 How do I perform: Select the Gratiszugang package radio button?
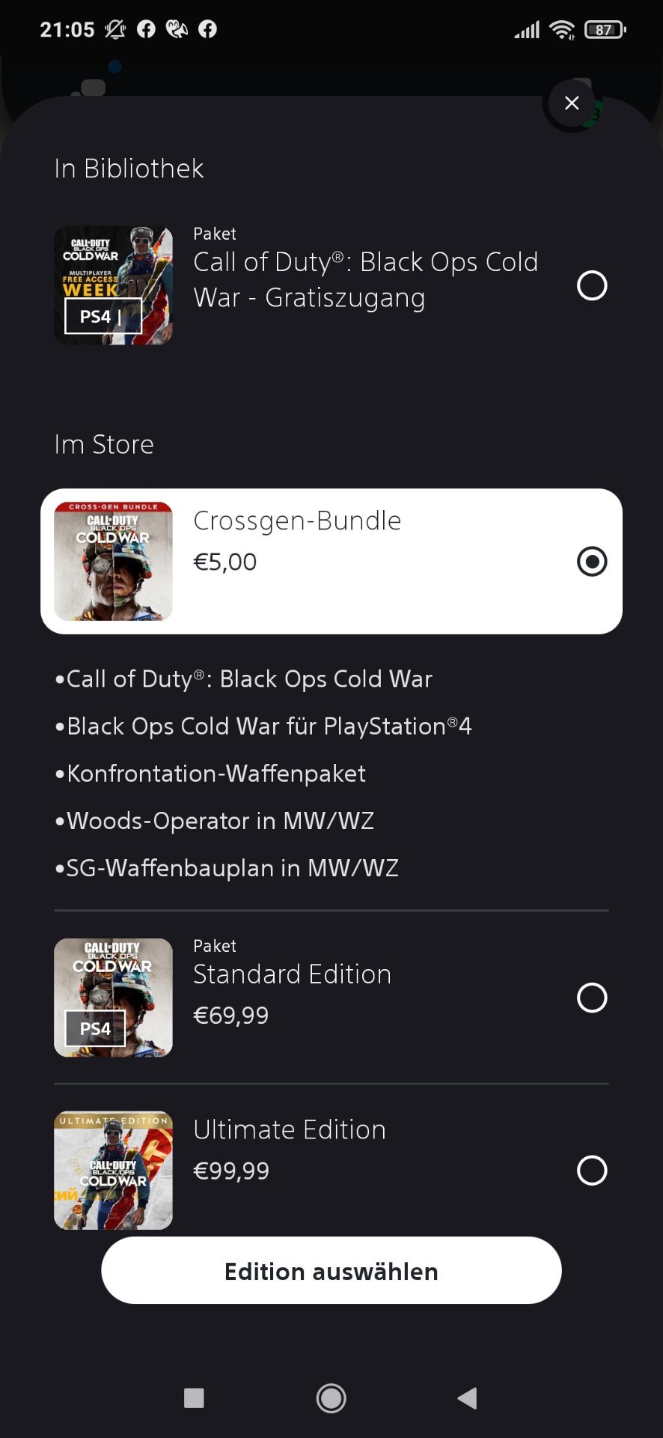592,285
